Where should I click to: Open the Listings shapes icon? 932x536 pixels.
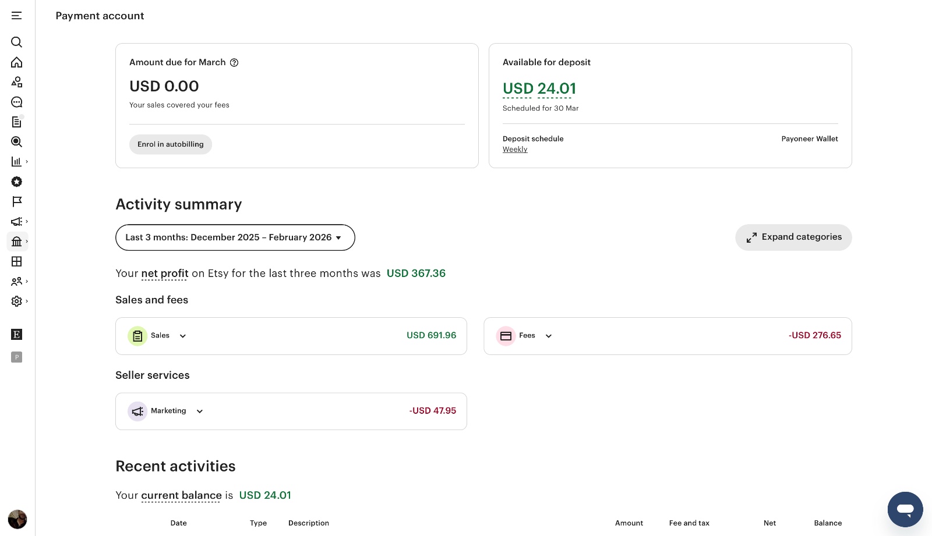coord(16,82)
